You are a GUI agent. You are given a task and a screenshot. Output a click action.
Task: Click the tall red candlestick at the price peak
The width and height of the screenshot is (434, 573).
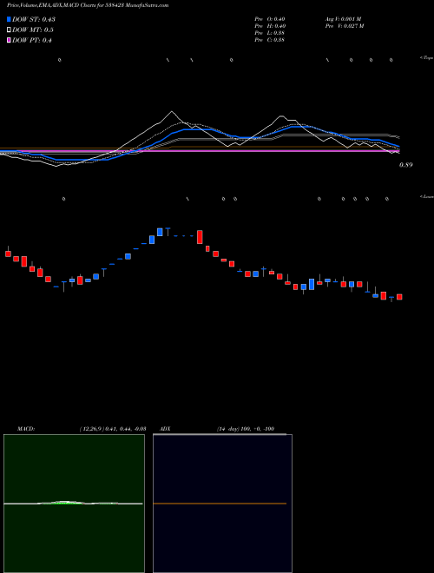pyautogui.click(x=200, y=237)
